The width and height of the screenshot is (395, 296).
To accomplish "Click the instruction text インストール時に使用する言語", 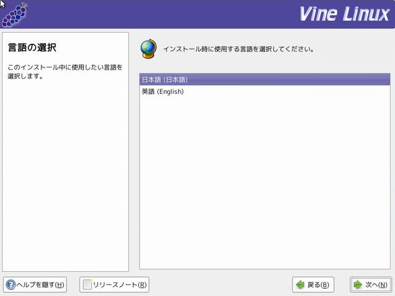I will click(238, 49).
